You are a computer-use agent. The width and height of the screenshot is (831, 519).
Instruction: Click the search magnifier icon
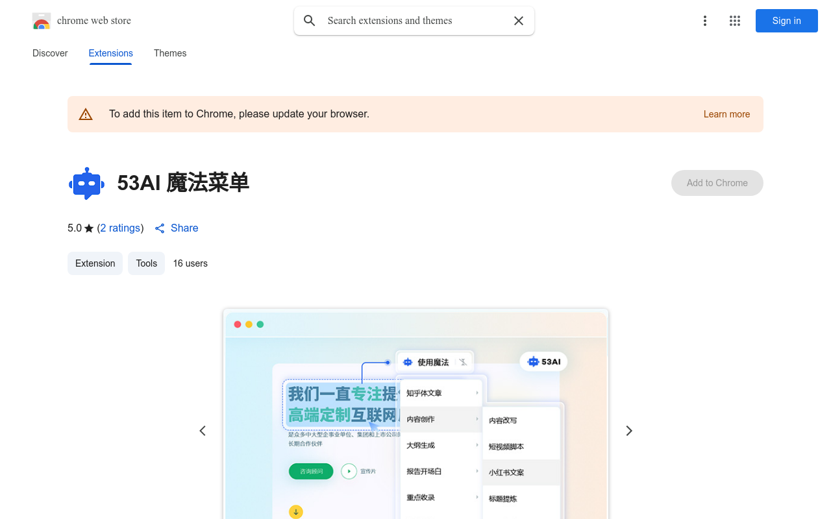[310, 21]
